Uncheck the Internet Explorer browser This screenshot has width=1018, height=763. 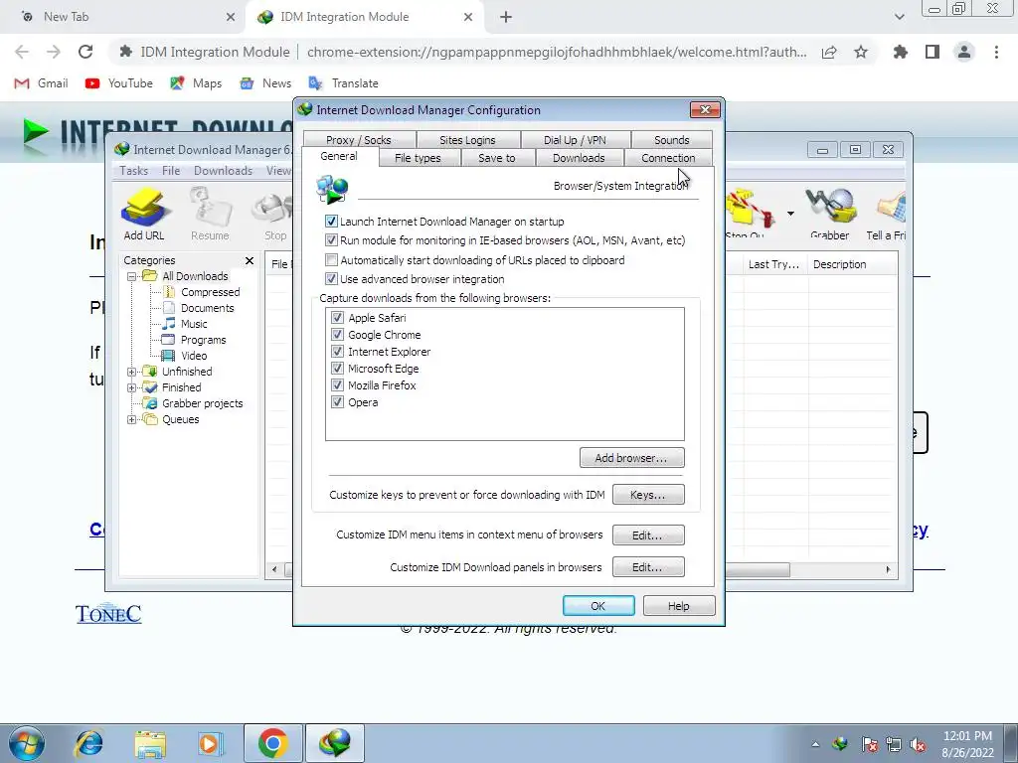click(337, 351)
